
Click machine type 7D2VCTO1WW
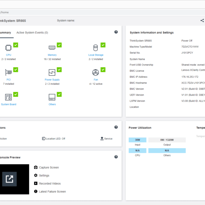point(190,47)
